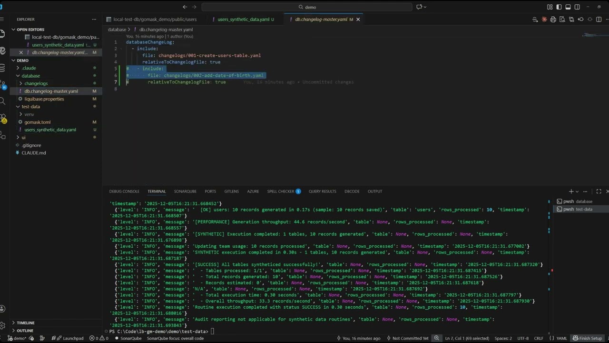Click the db.changelog-master.yaml breadcrumb
The height and width of the screenshot is (343, 609).
166,30
